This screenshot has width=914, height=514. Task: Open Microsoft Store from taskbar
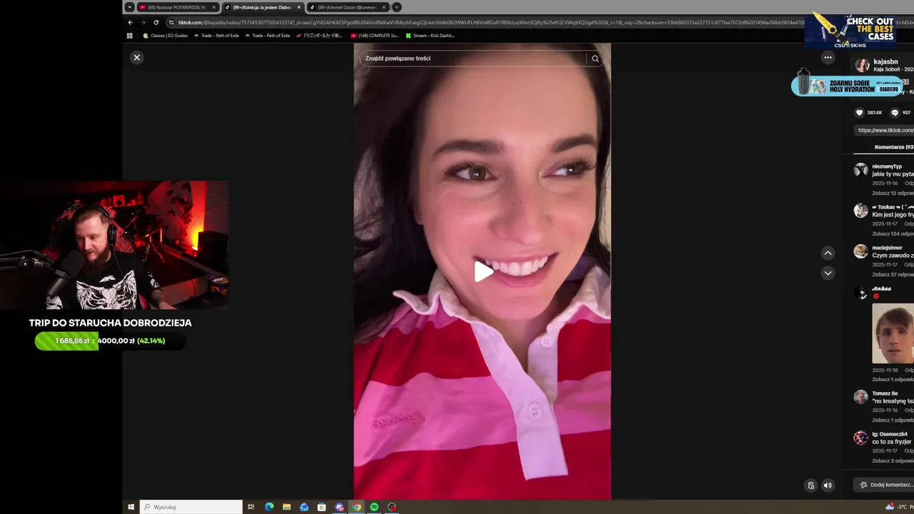(321, 507)
